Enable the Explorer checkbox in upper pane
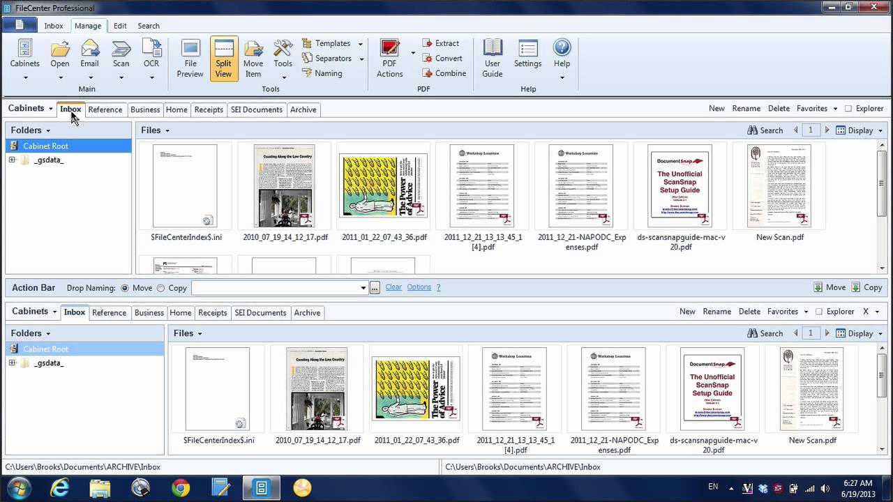The width and height of the screenshot is (893, 502). coord(848,109)
